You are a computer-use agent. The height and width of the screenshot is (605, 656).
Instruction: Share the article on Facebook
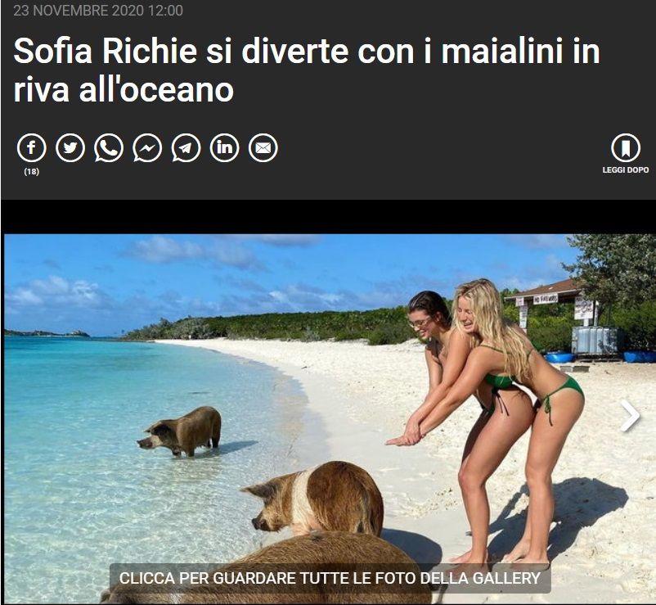click(x=31, y=148)
